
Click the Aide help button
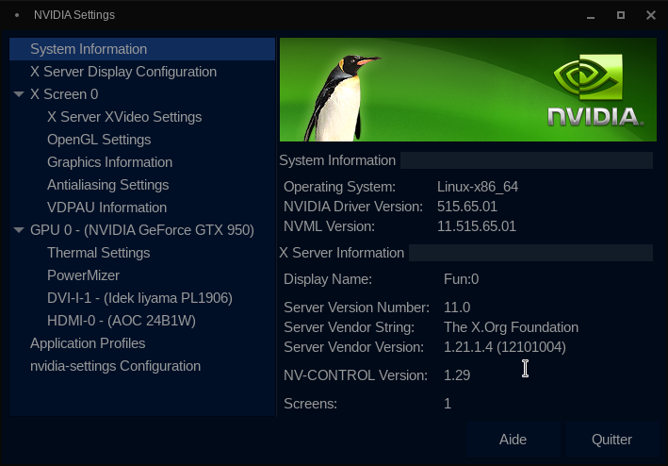[x=513, y=440]
